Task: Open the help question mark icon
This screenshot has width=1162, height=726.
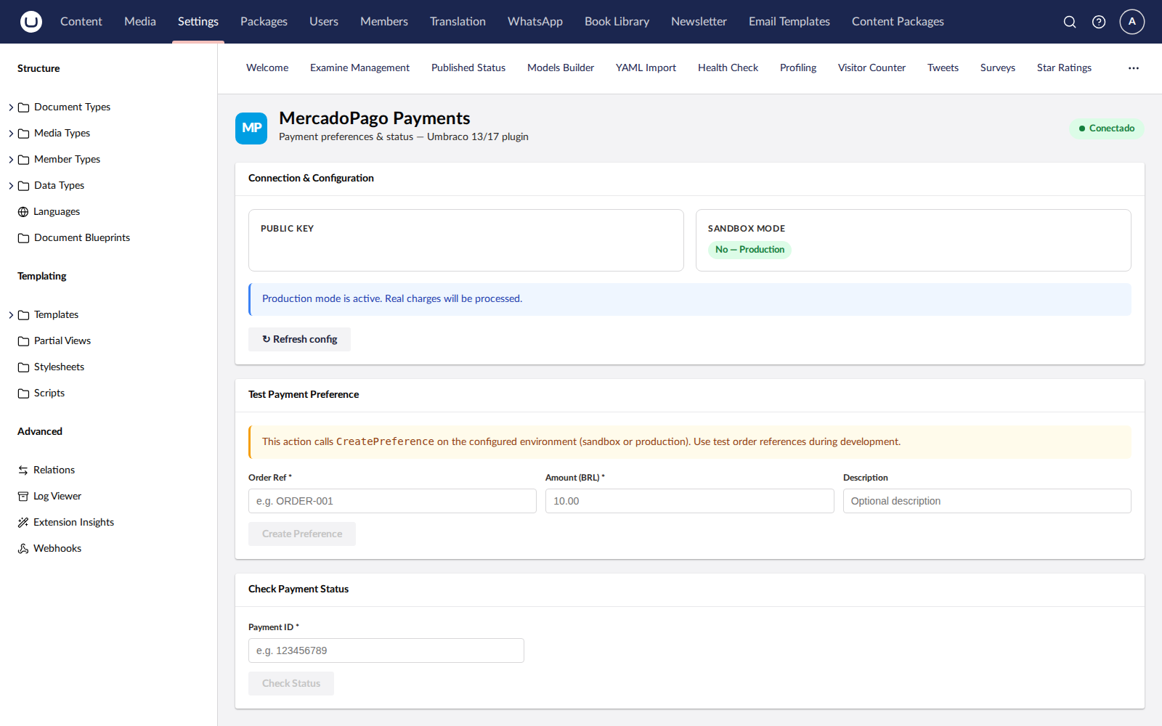Action: [x=1099, y=22]
